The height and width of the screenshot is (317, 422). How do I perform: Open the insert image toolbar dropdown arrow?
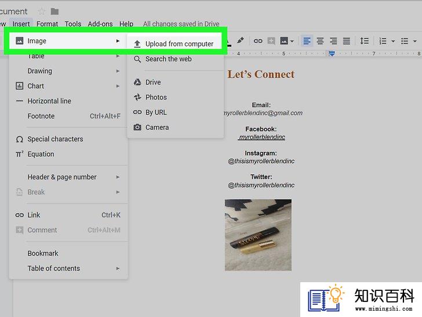pyautogui.click(x=292, y=41)
